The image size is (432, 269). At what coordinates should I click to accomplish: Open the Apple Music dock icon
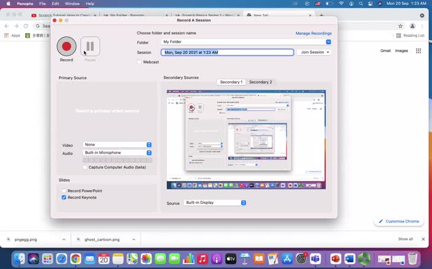[x=202, y=259]
